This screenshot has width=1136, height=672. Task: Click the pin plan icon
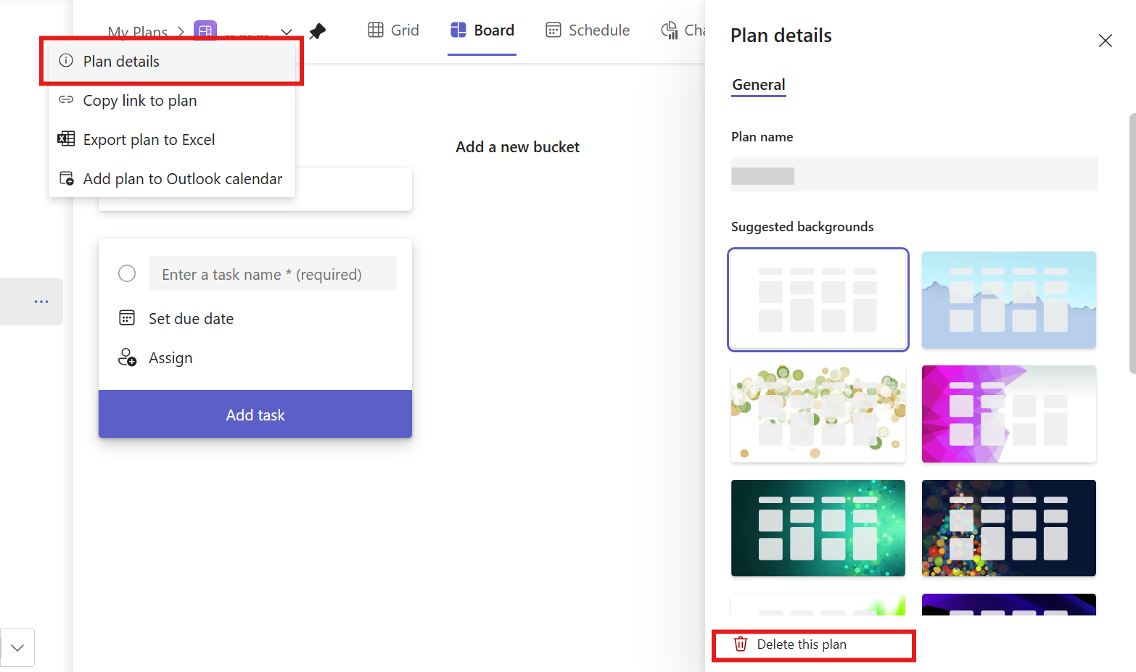(317, 31)
